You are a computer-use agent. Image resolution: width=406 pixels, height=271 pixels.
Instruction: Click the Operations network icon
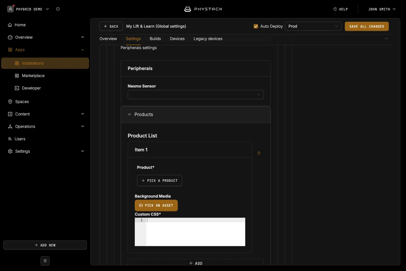(x=10, y=126)
